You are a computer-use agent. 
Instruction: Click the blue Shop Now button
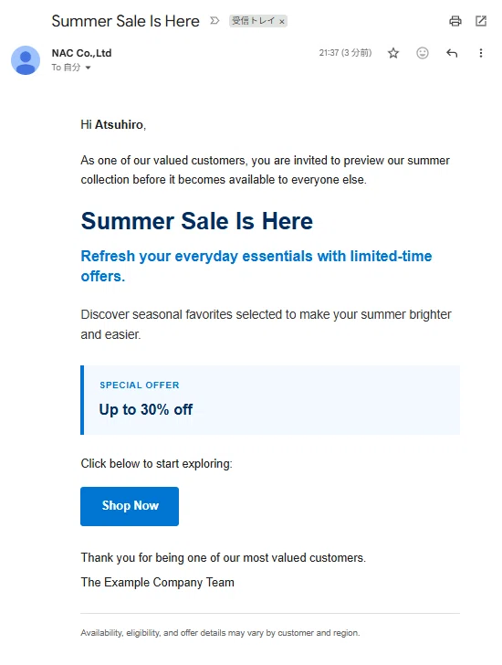[130, 506]
